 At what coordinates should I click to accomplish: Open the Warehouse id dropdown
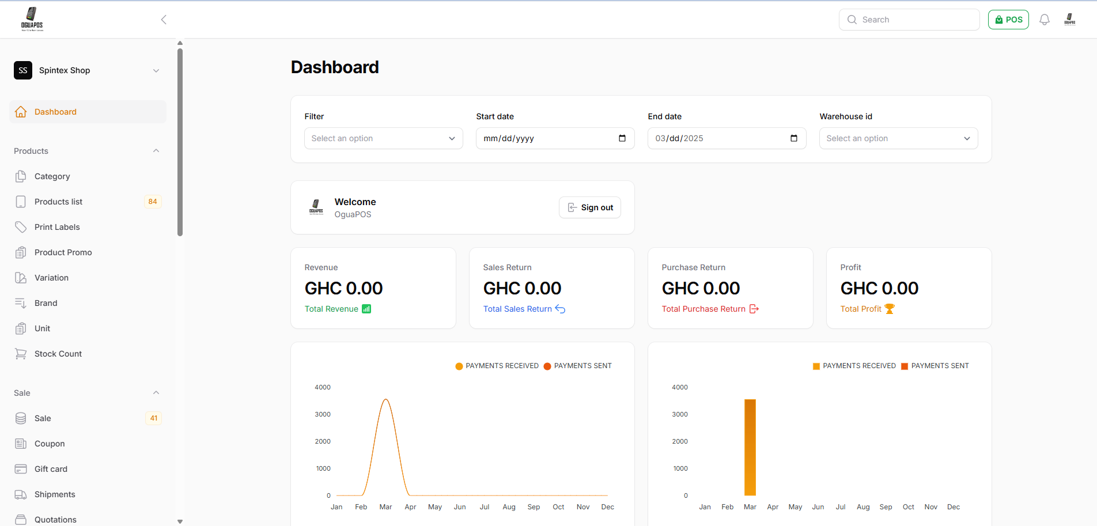(x=898, y=138)
